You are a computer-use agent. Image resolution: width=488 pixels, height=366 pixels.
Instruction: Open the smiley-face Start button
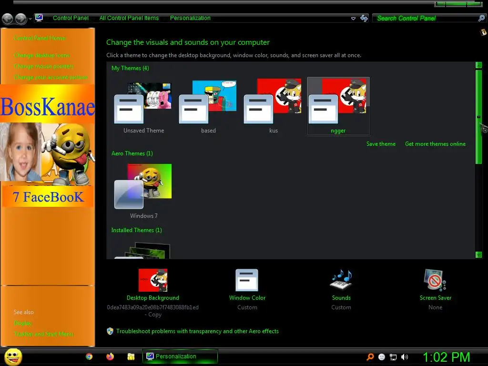(13, 356)
